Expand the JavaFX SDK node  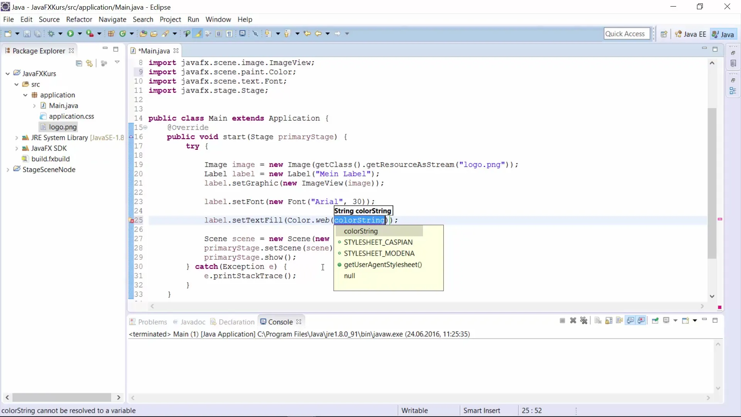pos(16,149)
